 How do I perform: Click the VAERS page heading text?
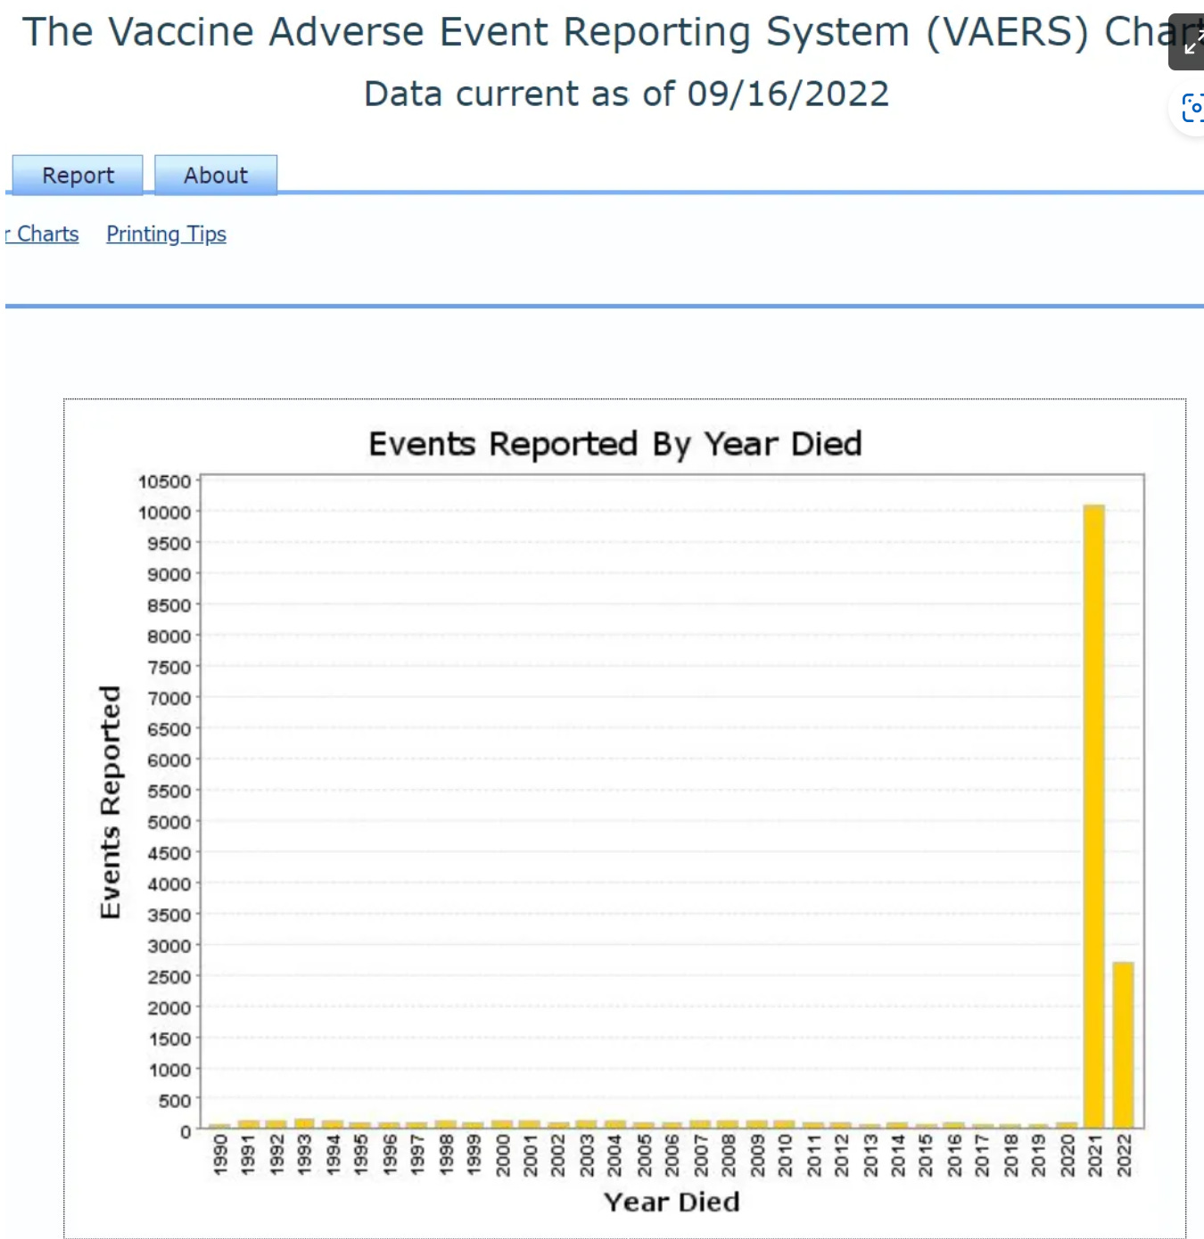point(613,32)
